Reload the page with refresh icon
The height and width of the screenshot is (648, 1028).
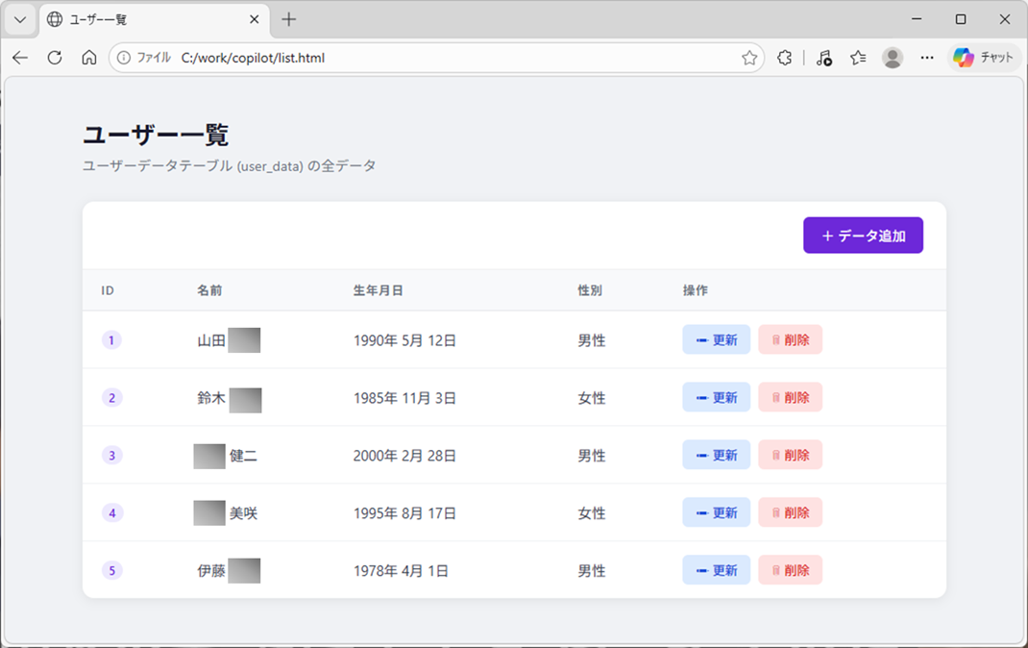click(55, 58)
